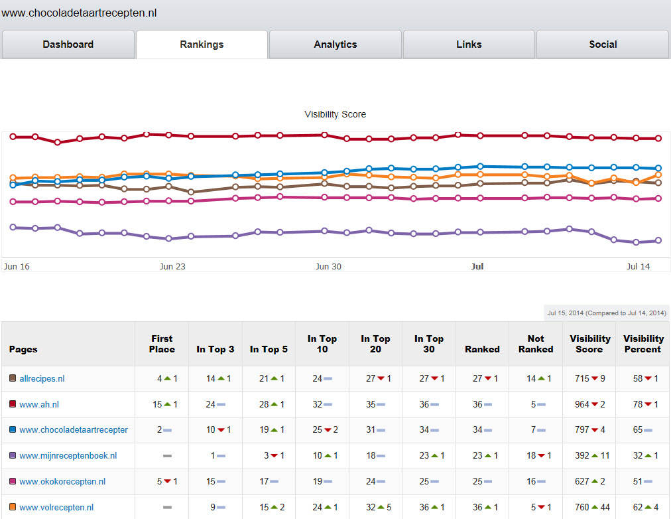The image size is (671, 519).
Task: Click the bold Jul axis label
Action: tap(477, 266)
